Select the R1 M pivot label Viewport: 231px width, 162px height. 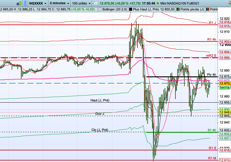pos(212,158)
